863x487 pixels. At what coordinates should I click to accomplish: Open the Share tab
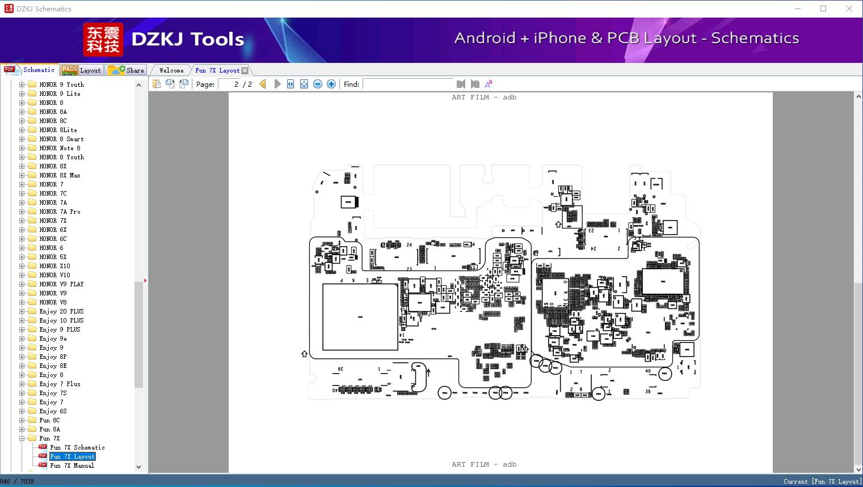tap(127, 70)
